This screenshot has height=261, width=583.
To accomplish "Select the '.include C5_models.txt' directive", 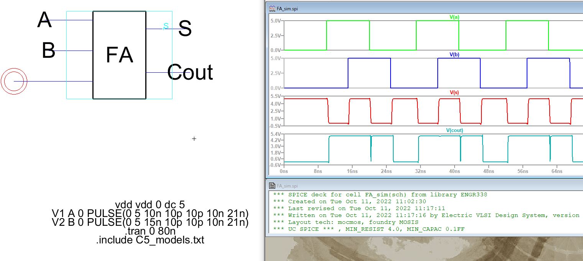I will 150,240.
